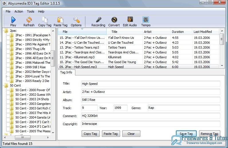Click the Title input field
Screen dimensions: 228x148
151,84
